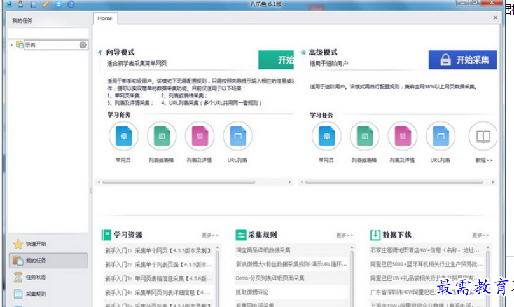
Task: Click the download arrow icon in title bar
Action: (x=59, y=4)
